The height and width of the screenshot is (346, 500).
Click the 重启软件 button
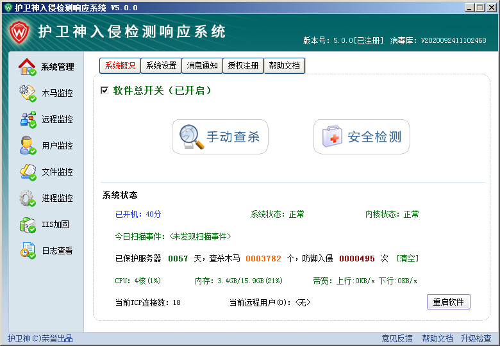(x=448, y=302)
